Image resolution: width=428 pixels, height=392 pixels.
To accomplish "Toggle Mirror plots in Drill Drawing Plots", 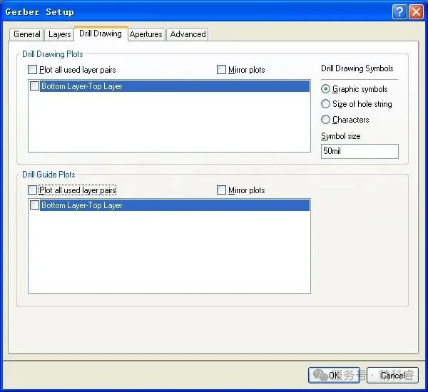I will coord(222,70).
